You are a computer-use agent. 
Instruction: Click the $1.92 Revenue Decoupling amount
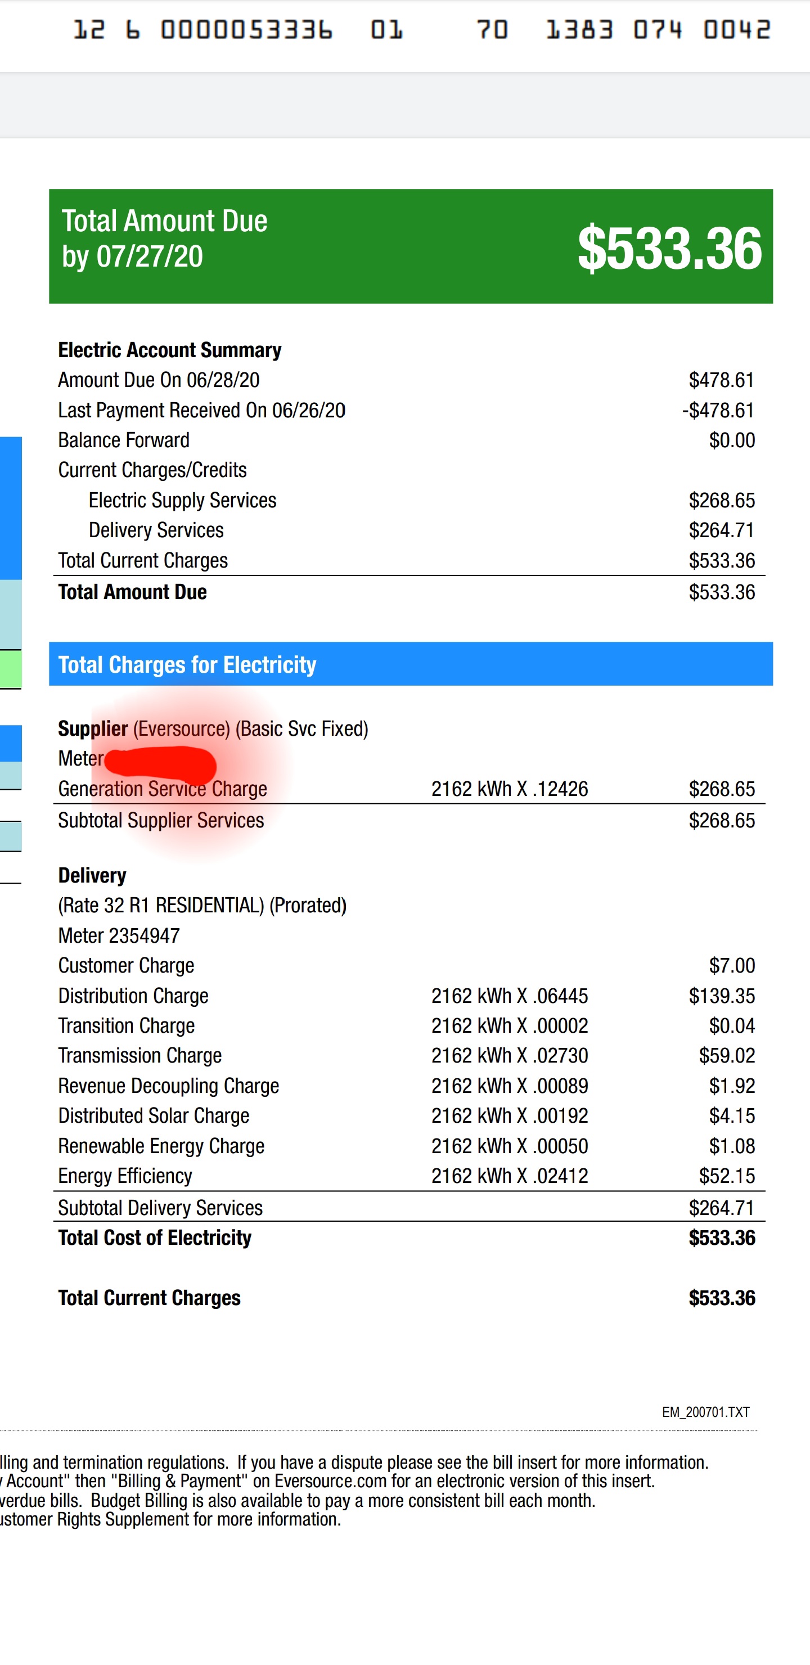click(x=732, y=1086)
